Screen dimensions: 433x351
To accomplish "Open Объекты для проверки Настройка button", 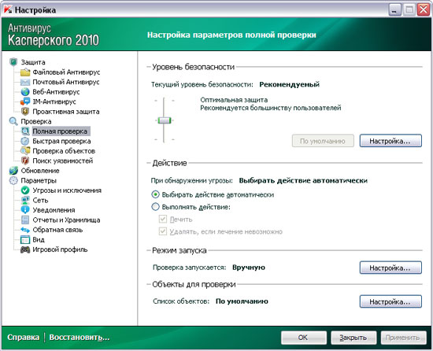I will coord(390,301).
